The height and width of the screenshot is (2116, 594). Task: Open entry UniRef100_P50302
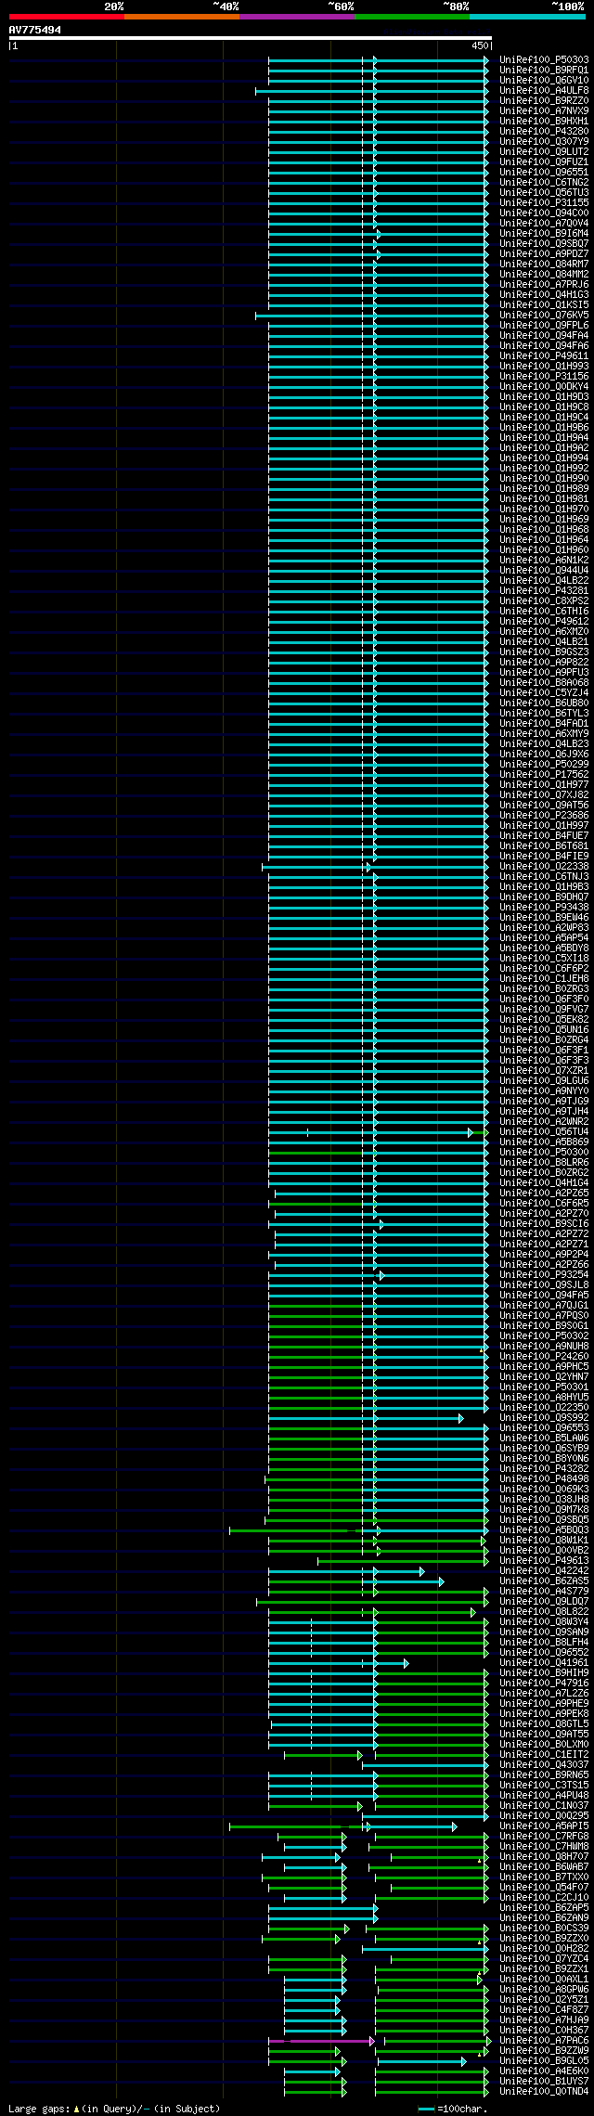(544, 1335)
